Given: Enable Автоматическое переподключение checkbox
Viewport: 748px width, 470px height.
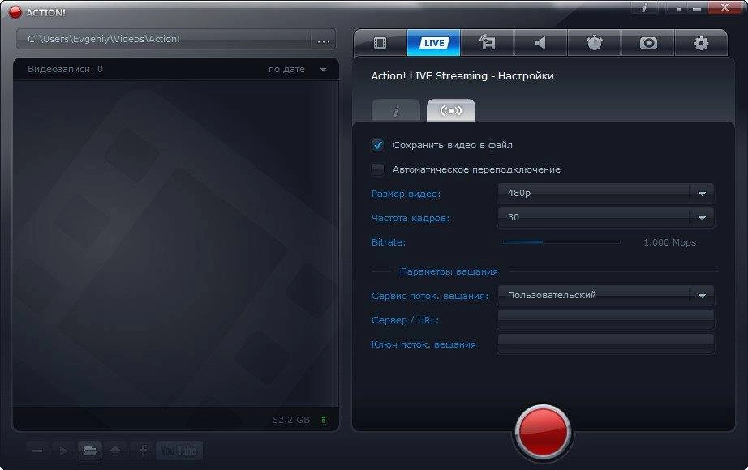Looking at the screenshot, I should (x=378, y=169).
